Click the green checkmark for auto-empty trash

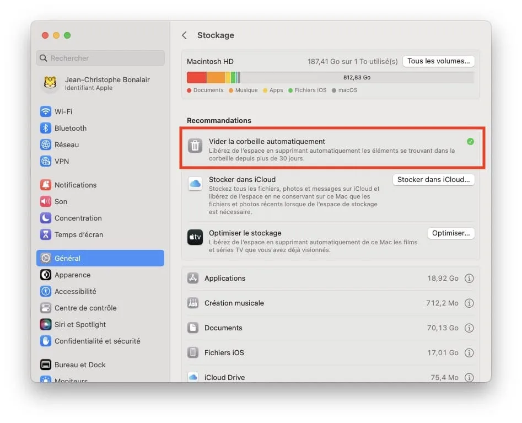click(x=470, y=142)
